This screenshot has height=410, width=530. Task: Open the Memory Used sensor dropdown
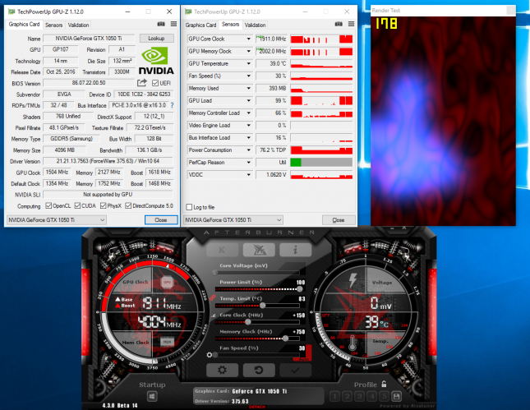(249, 88)
